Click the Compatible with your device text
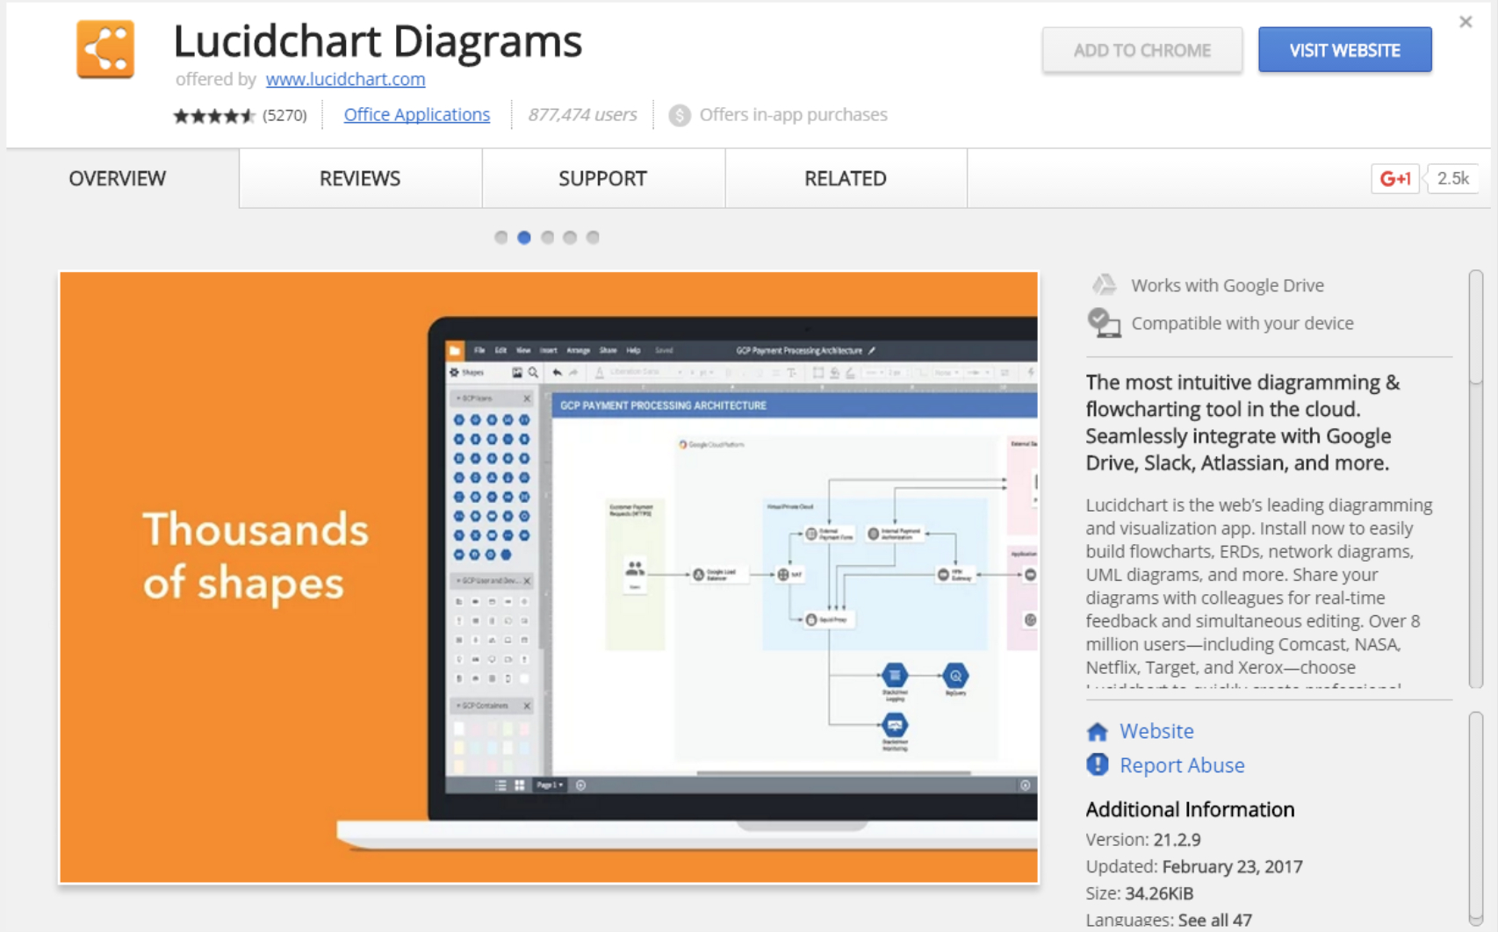 coord(1242,323)
